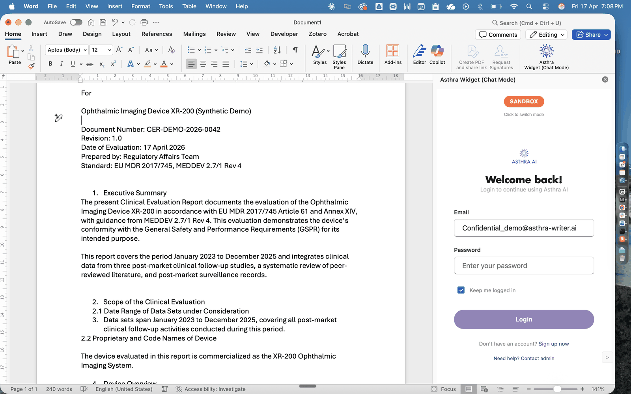Open Request Signatures tool
This screenshot has width=631, height=394.
click(x=501, y=56)
